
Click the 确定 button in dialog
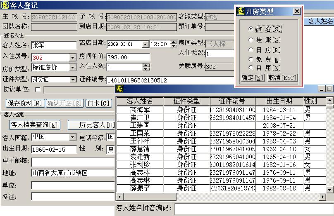(x=252, y=78)
